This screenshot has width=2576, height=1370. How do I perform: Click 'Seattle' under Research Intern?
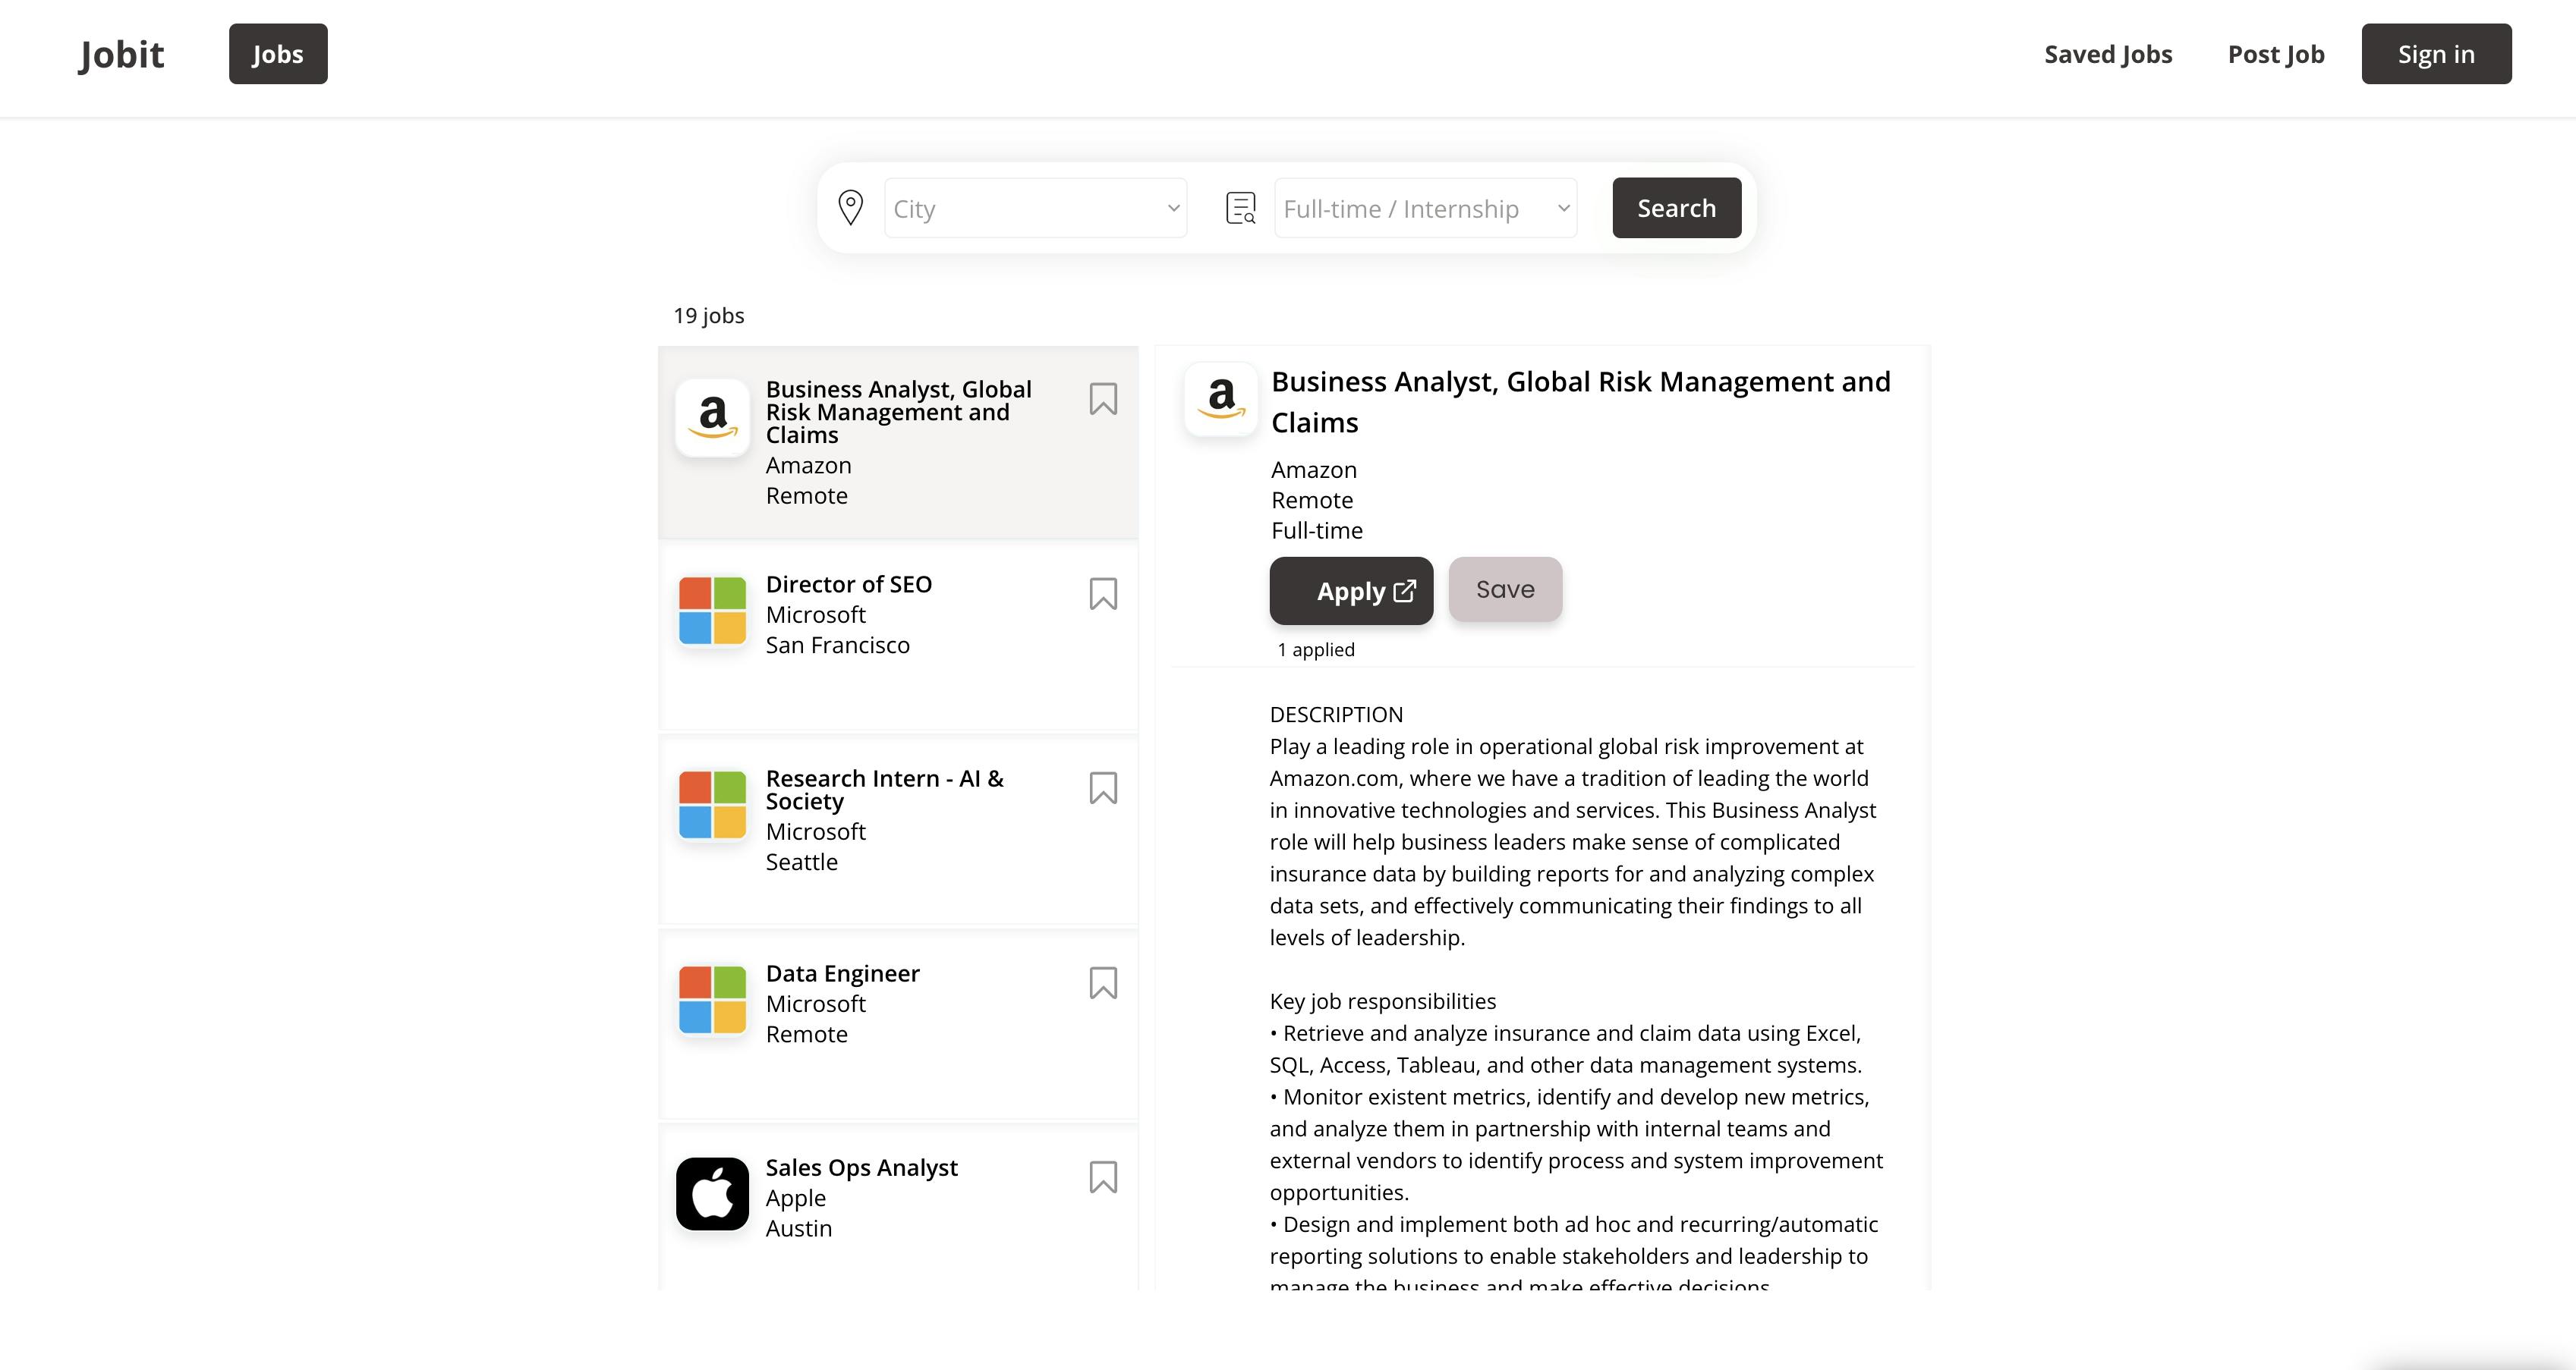tap(802, 863)
